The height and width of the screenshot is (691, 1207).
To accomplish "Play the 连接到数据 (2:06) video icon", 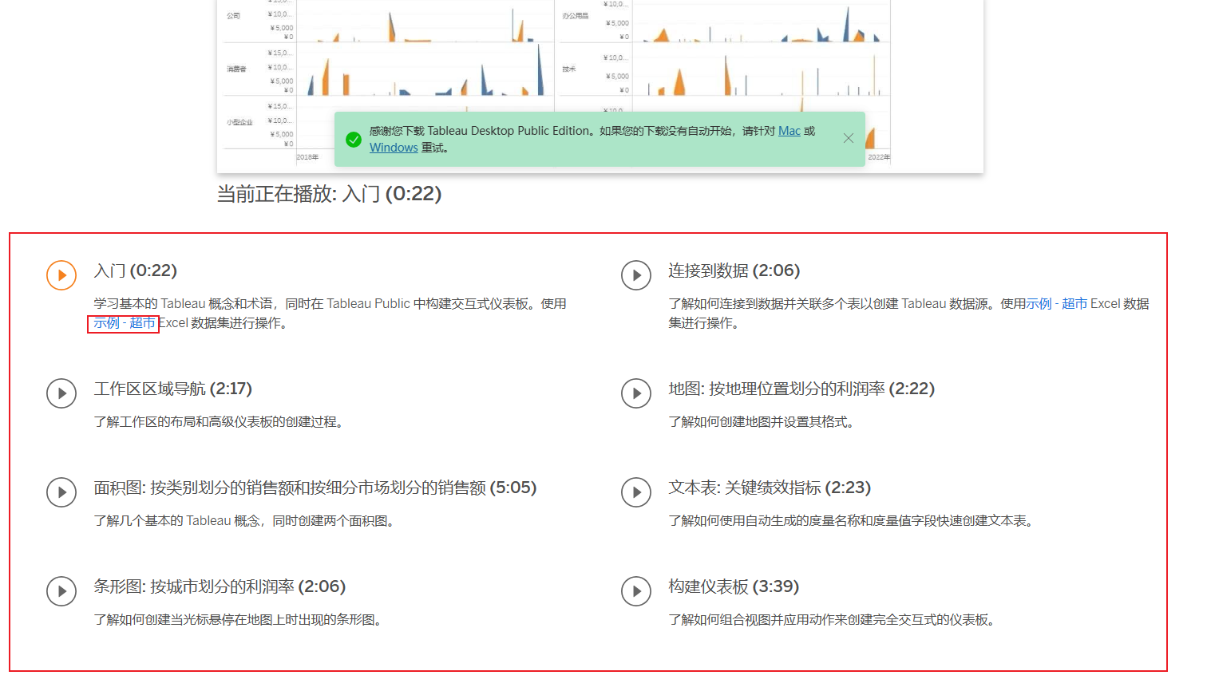I will [636, 275].
